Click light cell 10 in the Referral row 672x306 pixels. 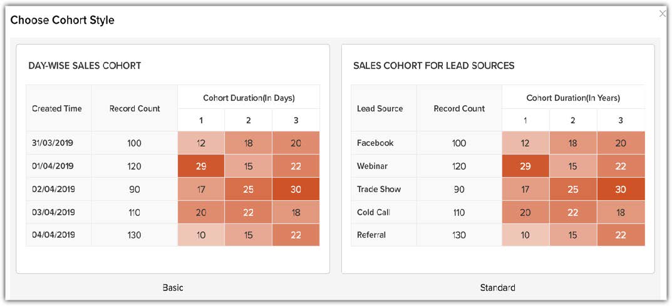[525, 235]
